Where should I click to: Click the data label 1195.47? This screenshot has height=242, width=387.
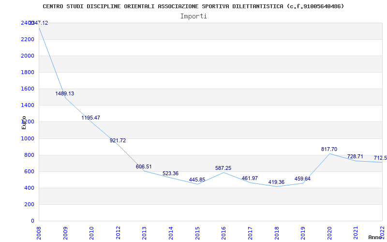pyautogui.click(x=91, y=118)
